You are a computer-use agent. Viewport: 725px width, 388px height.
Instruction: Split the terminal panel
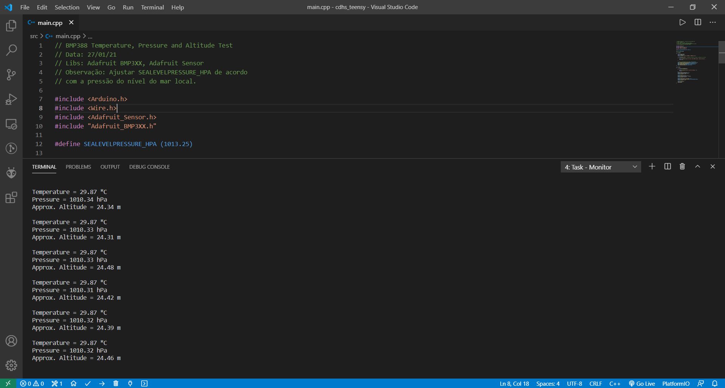point(668,166)
